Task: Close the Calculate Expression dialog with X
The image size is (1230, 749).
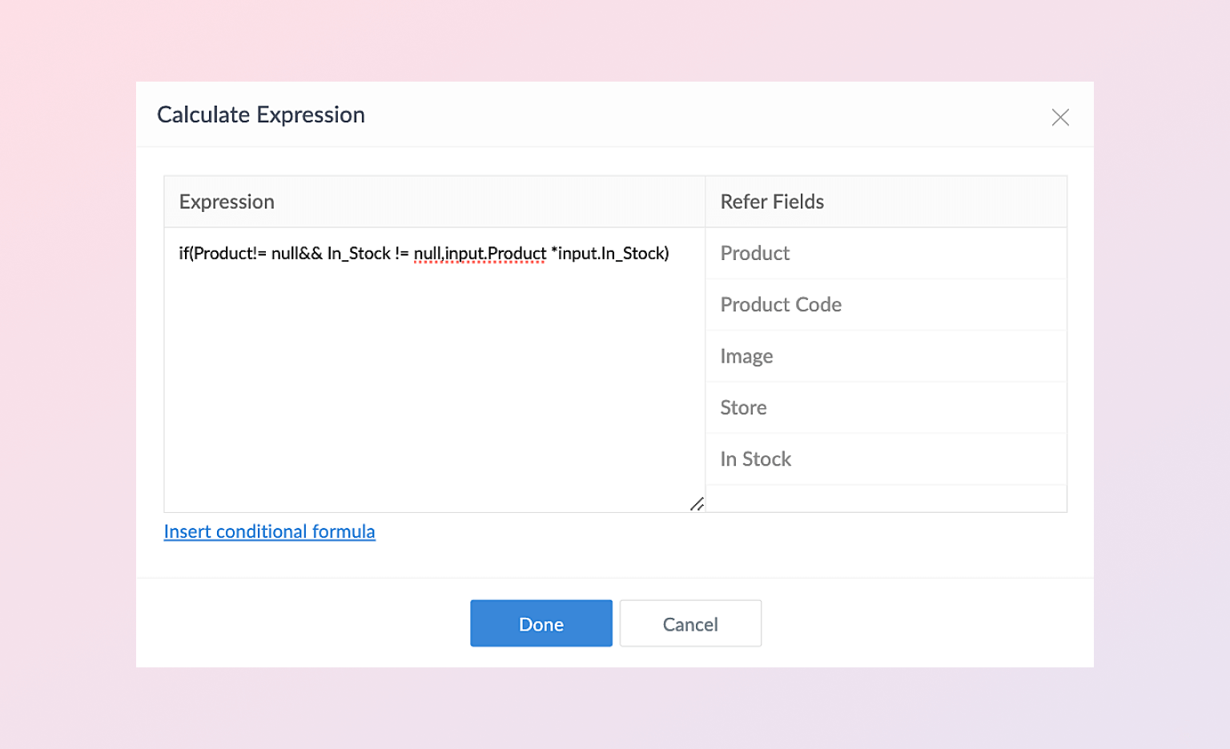Action: pyautogui.click(x=1060, y=118)
